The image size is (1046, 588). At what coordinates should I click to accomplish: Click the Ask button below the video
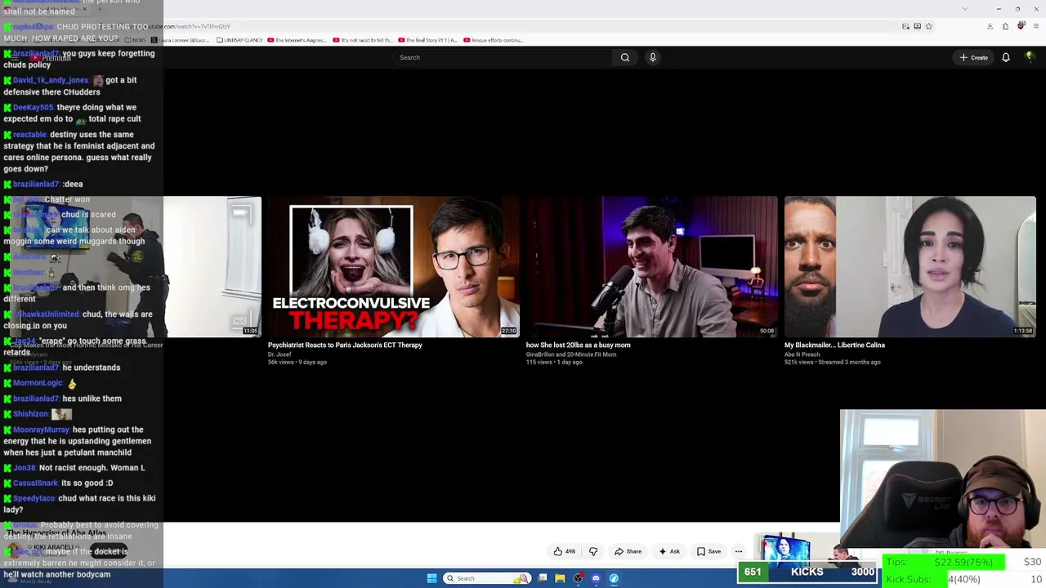[x=669, y=551]
